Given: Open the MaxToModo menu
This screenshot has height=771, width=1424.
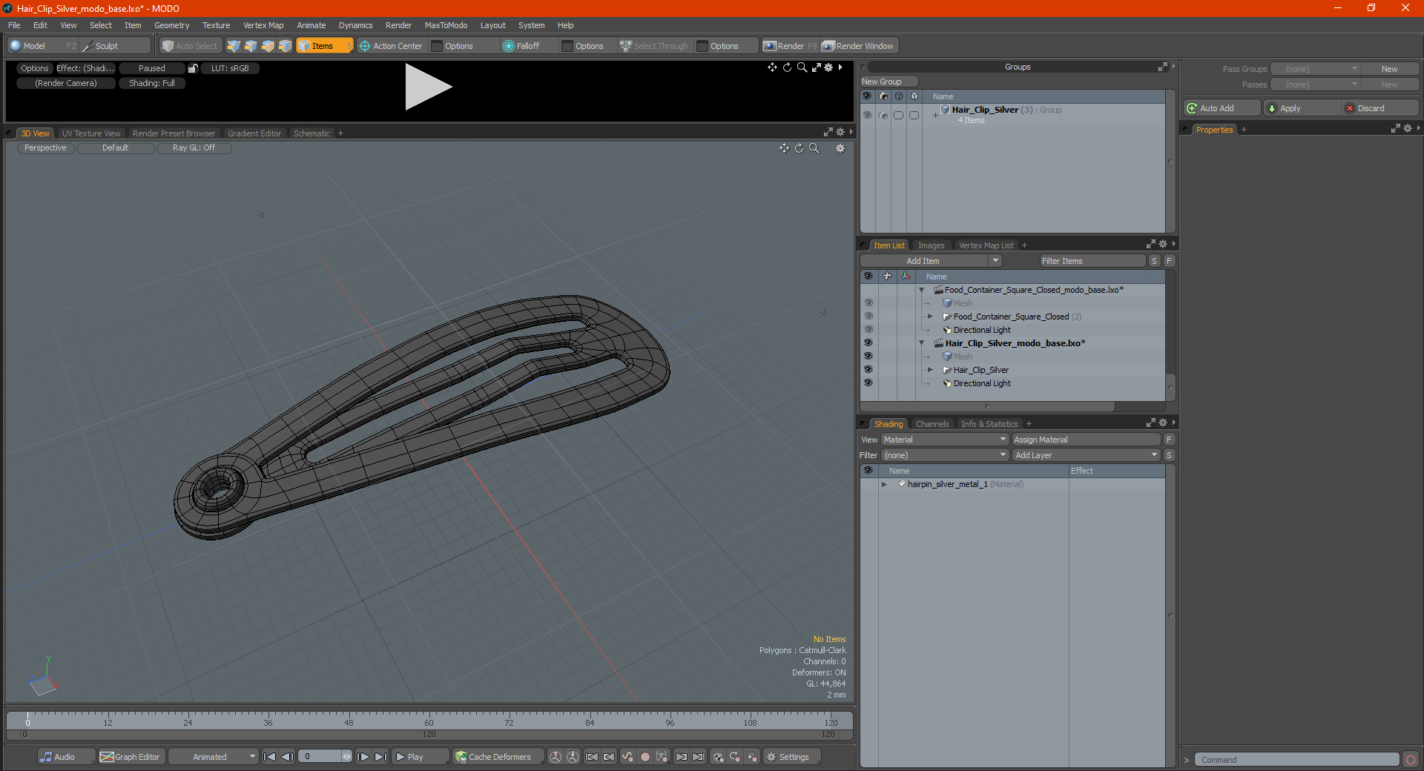Looking at the screenshot, I should click(446, 25).
